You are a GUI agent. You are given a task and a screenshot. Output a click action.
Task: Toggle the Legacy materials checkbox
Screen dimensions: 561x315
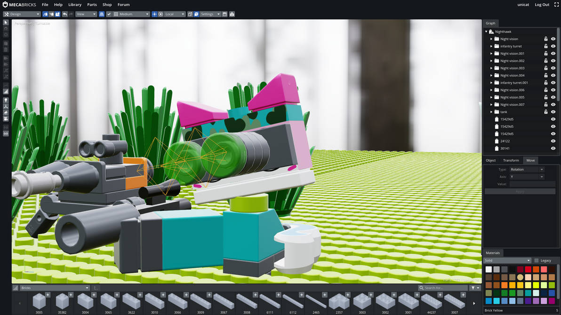click(537, 260)
